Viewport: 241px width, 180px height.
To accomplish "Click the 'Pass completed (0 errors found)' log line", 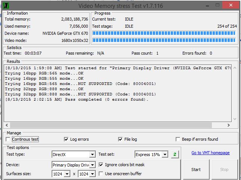I will [77, 100].
